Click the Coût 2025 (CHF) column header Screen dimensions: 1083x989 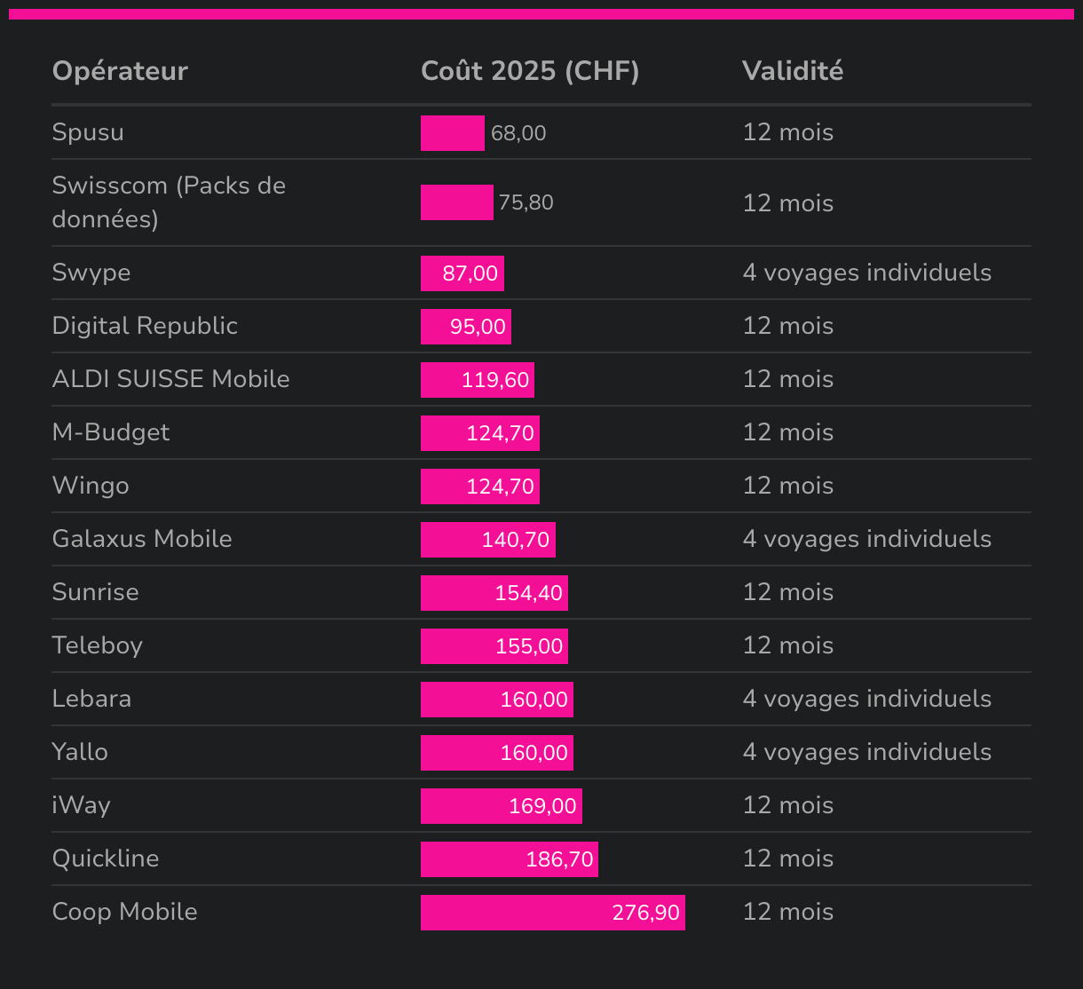pyautogui.click(x=530, y=71)
